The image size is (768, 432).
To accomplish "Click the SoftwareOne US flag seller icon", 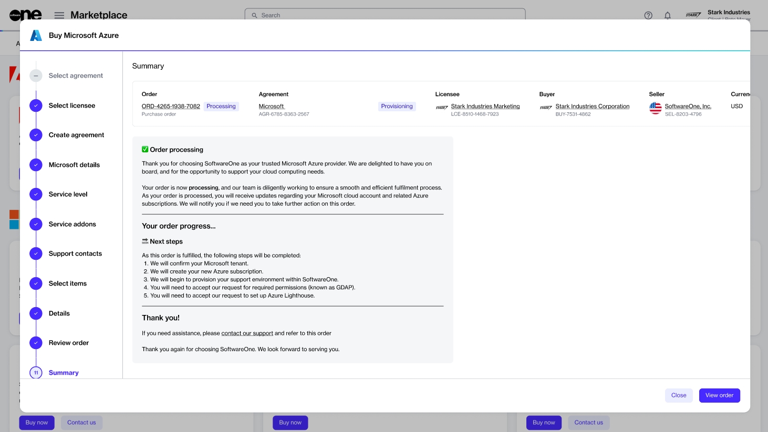I will tap(655, 108).
